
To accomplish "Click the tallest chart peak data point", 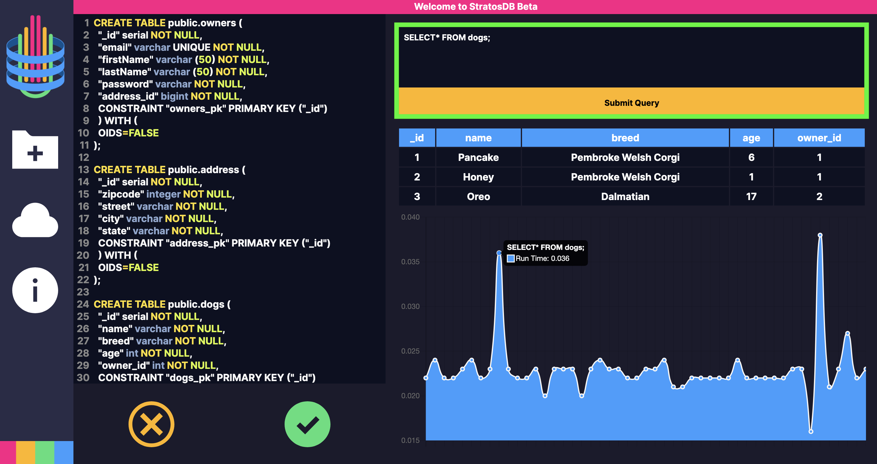I will [820, 235].
